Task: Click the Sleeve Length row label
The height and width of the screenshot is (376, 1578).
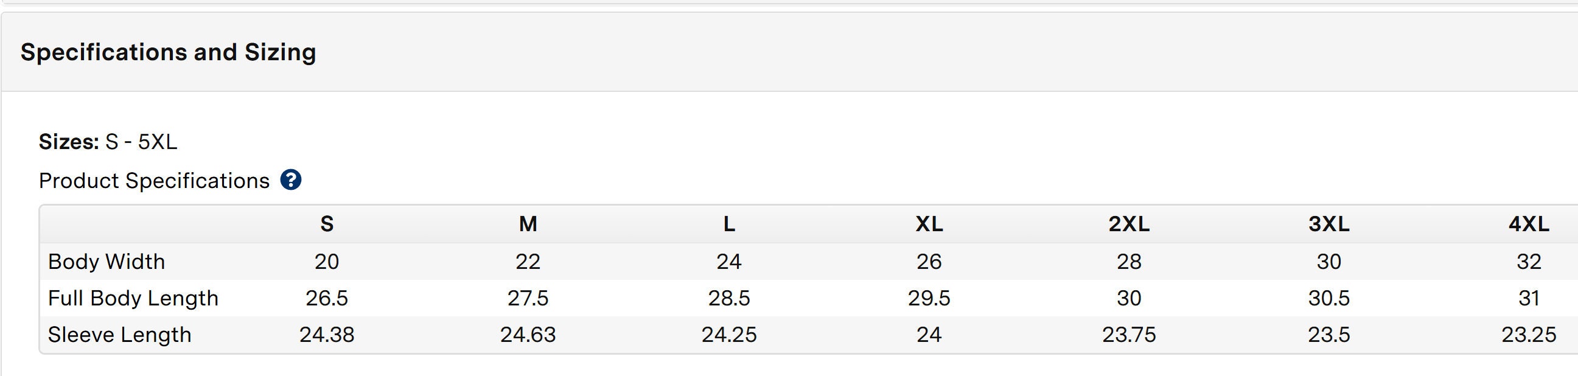Action: 119,335
